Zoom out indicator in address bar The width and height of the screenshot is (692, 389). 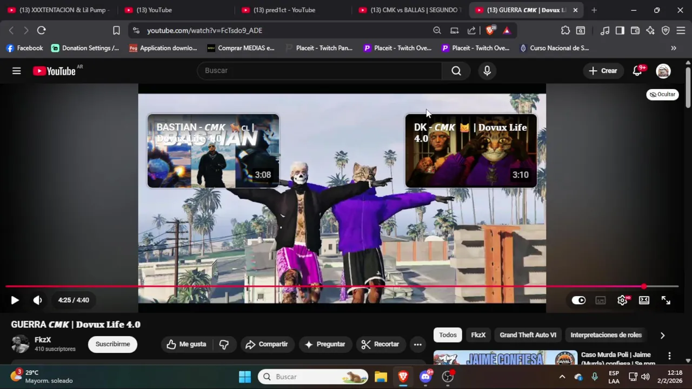click(437, 31)
